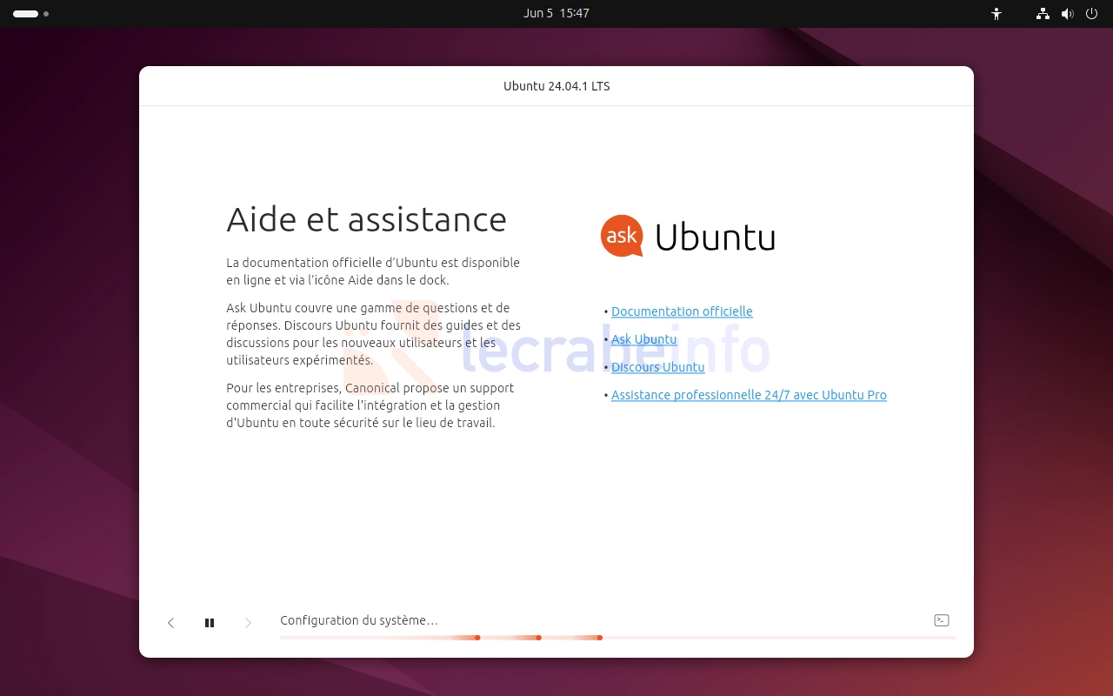Screen dimensions: 1113x696
Task: Click the installation progress bar
Action: [617, 638]
